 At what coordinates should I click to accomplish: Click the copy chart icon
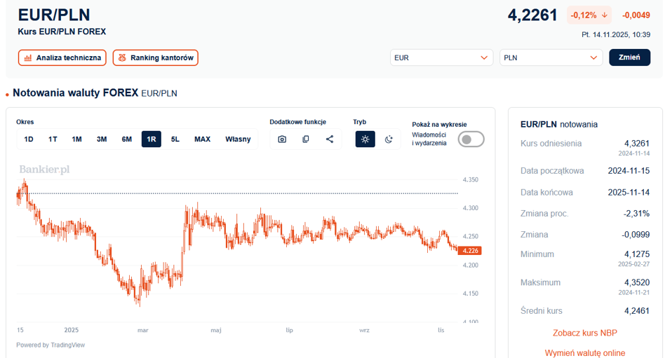pos(306,139)
